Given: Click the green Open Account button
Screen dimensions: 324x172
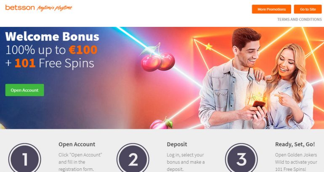Looking at the screenshot, I should (x=24, y=90).
